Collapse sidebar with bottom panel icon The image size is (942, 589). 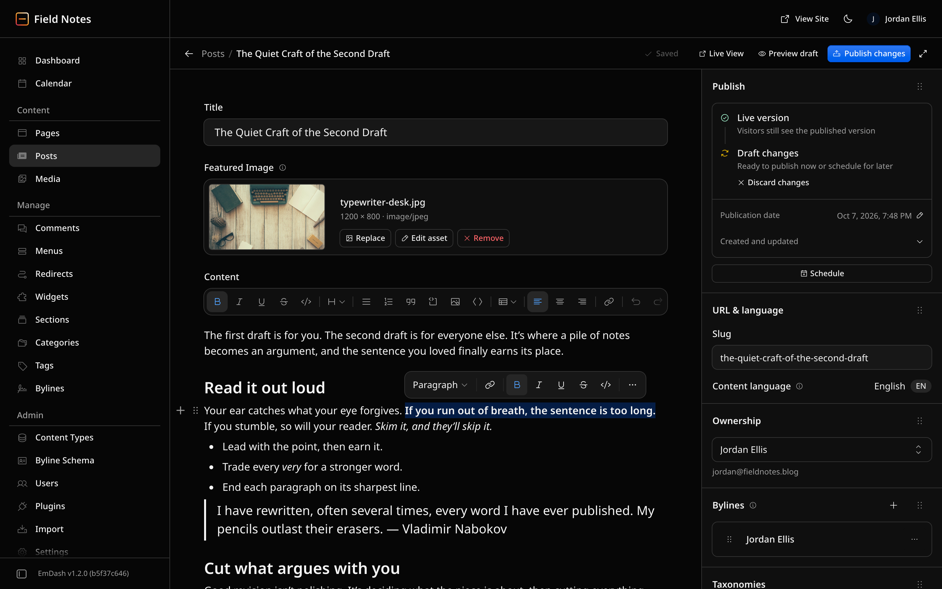(22, 574)
